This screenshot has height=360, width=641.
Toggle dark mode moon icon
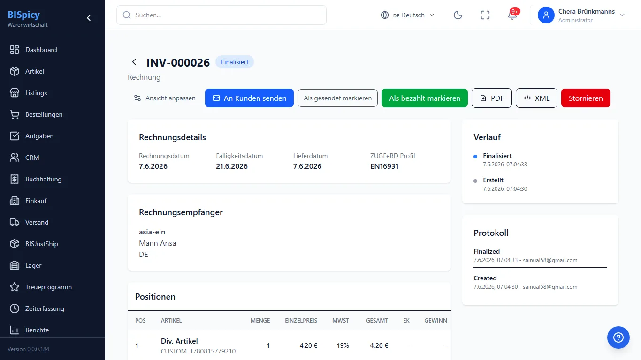click(458, 15)
